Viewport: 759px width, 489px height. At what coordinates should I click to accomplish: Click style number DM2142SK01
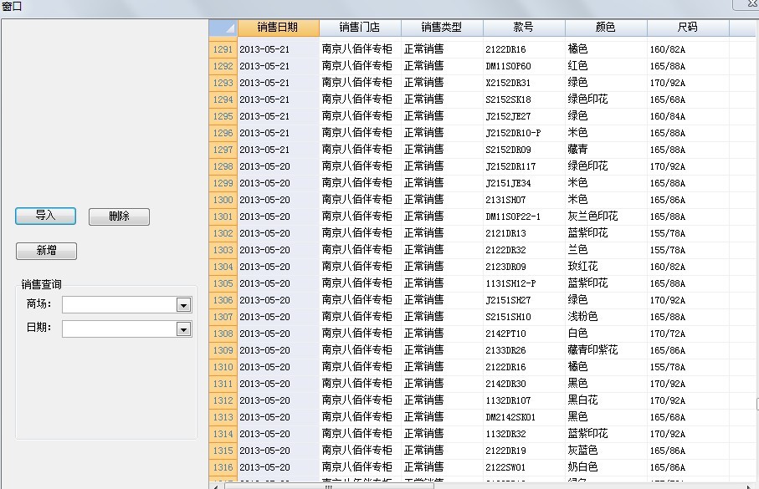coord(510,417)
